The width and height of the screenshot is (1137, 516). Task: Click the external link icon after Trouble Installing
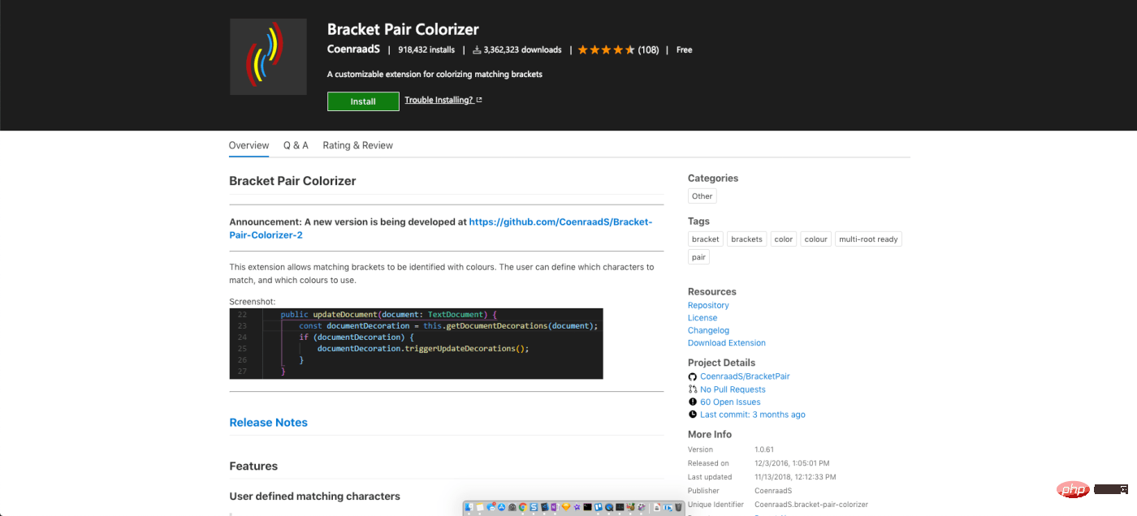479,100
